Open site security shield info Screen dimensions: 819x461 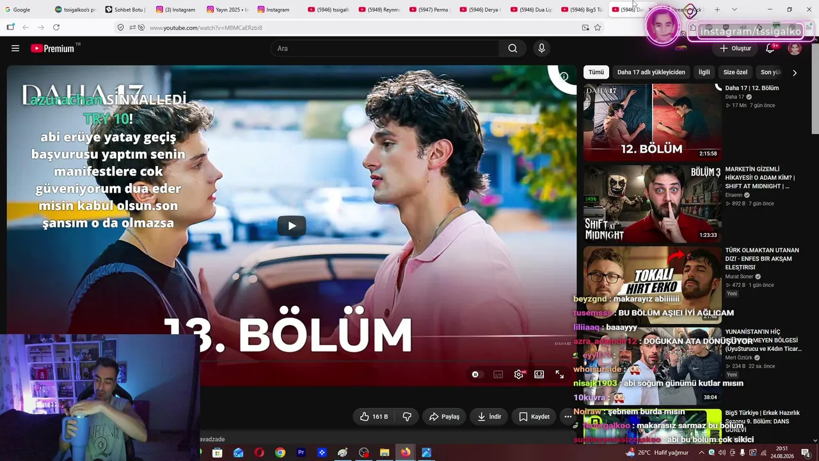[120, 28]
